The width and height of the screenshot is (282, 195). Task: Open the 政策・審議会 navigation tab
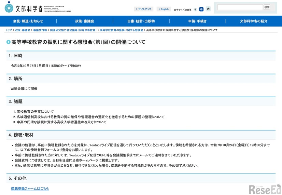pos(84,21)
